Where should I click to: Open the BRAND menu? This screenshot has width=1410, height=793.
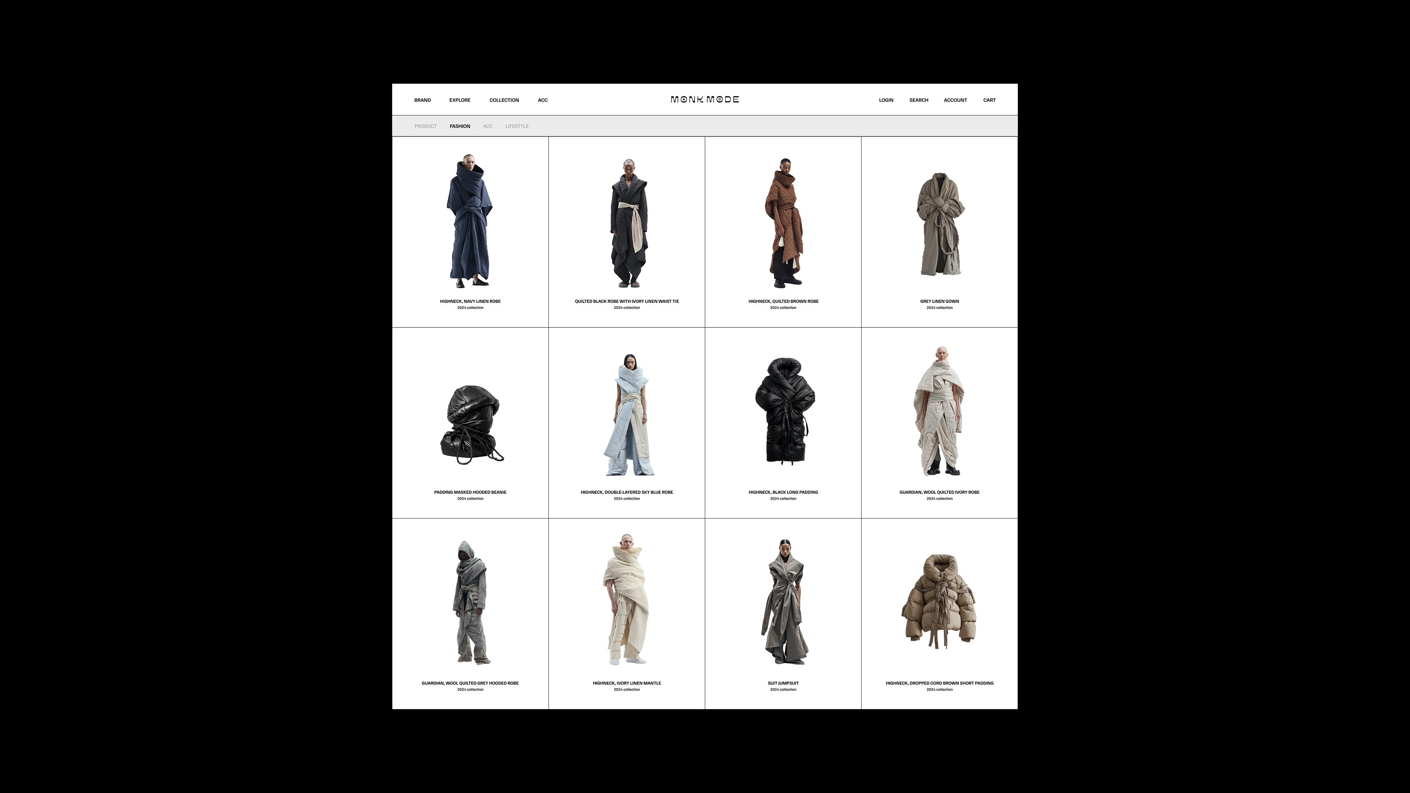(422, 100)
